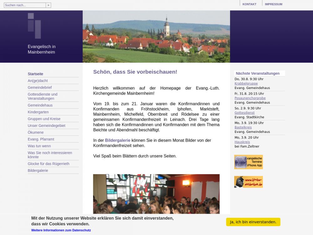Navigate to Gottesdienste und Veranstaltungen

[43, 96]
